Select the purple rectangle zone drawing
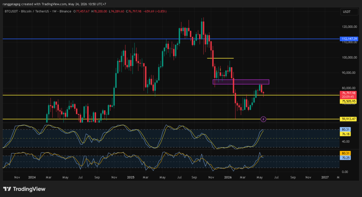This screenshot has height=197, width=362. [x=241, y=82]
